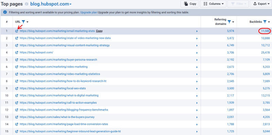Expand row arrow for local-seo-stats

[x=197, y=89]
